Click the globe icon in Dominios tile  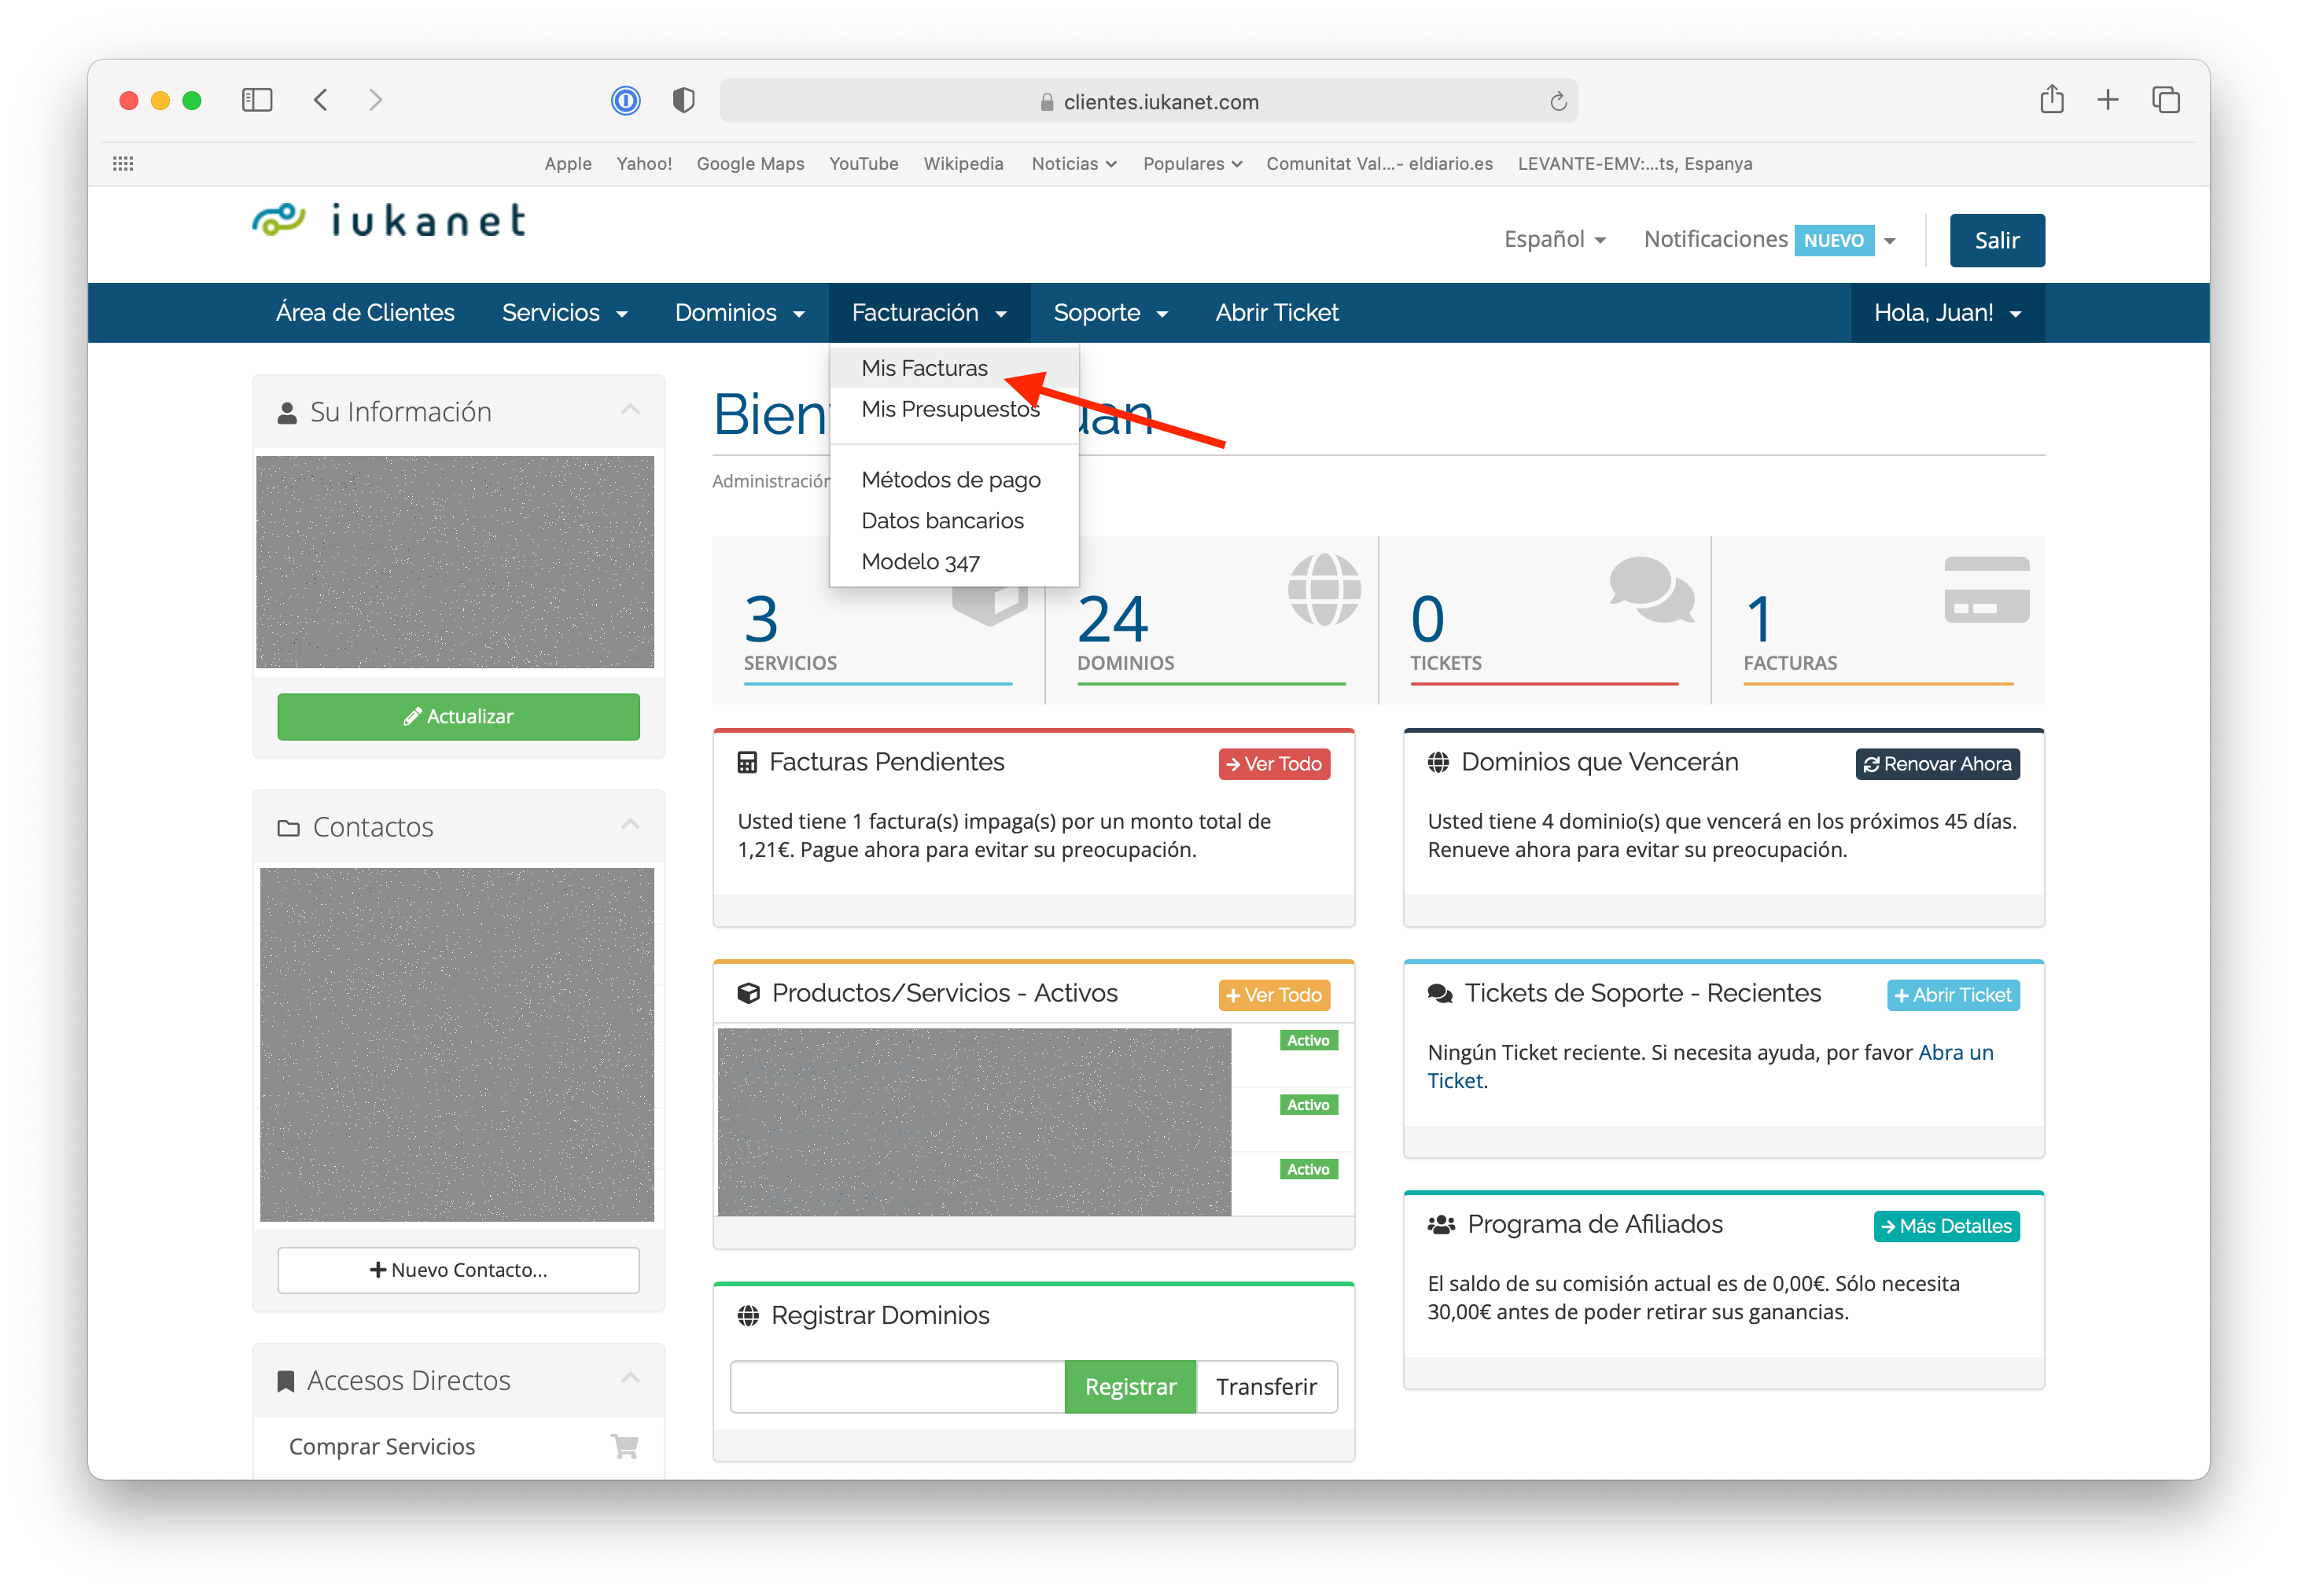coord(1324,590)
